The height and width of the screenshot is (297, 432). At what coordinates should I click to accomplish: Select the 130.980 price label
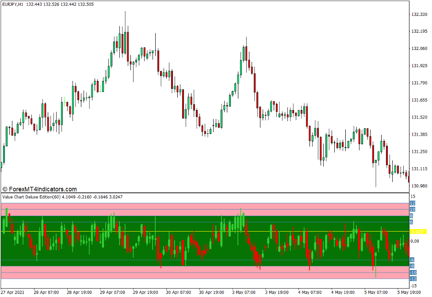pyautogui.click(x=419, y=187)
